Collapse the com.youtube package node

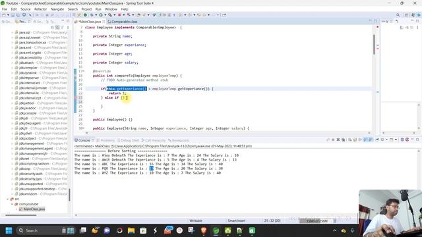[12, 204]
